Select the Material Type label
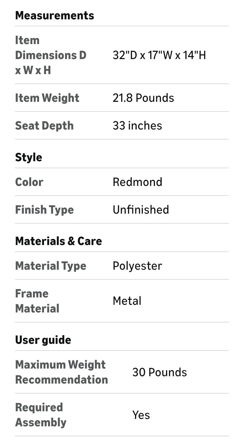Viewport: 240px width, 442px height. [x=50, y=266]
